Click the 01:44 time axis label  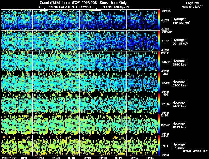tap(40, 158)
